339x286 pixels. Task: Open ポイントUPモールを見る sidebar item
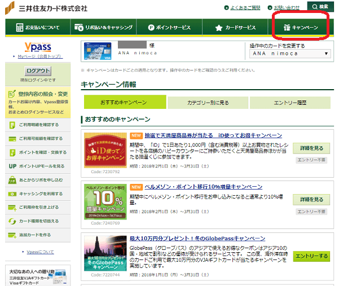(x=38, y=166)
